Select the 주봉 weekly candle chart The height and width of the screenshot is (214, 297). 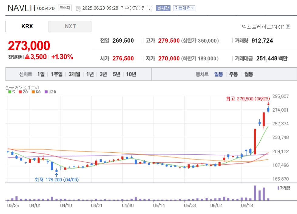click(233, 74)
